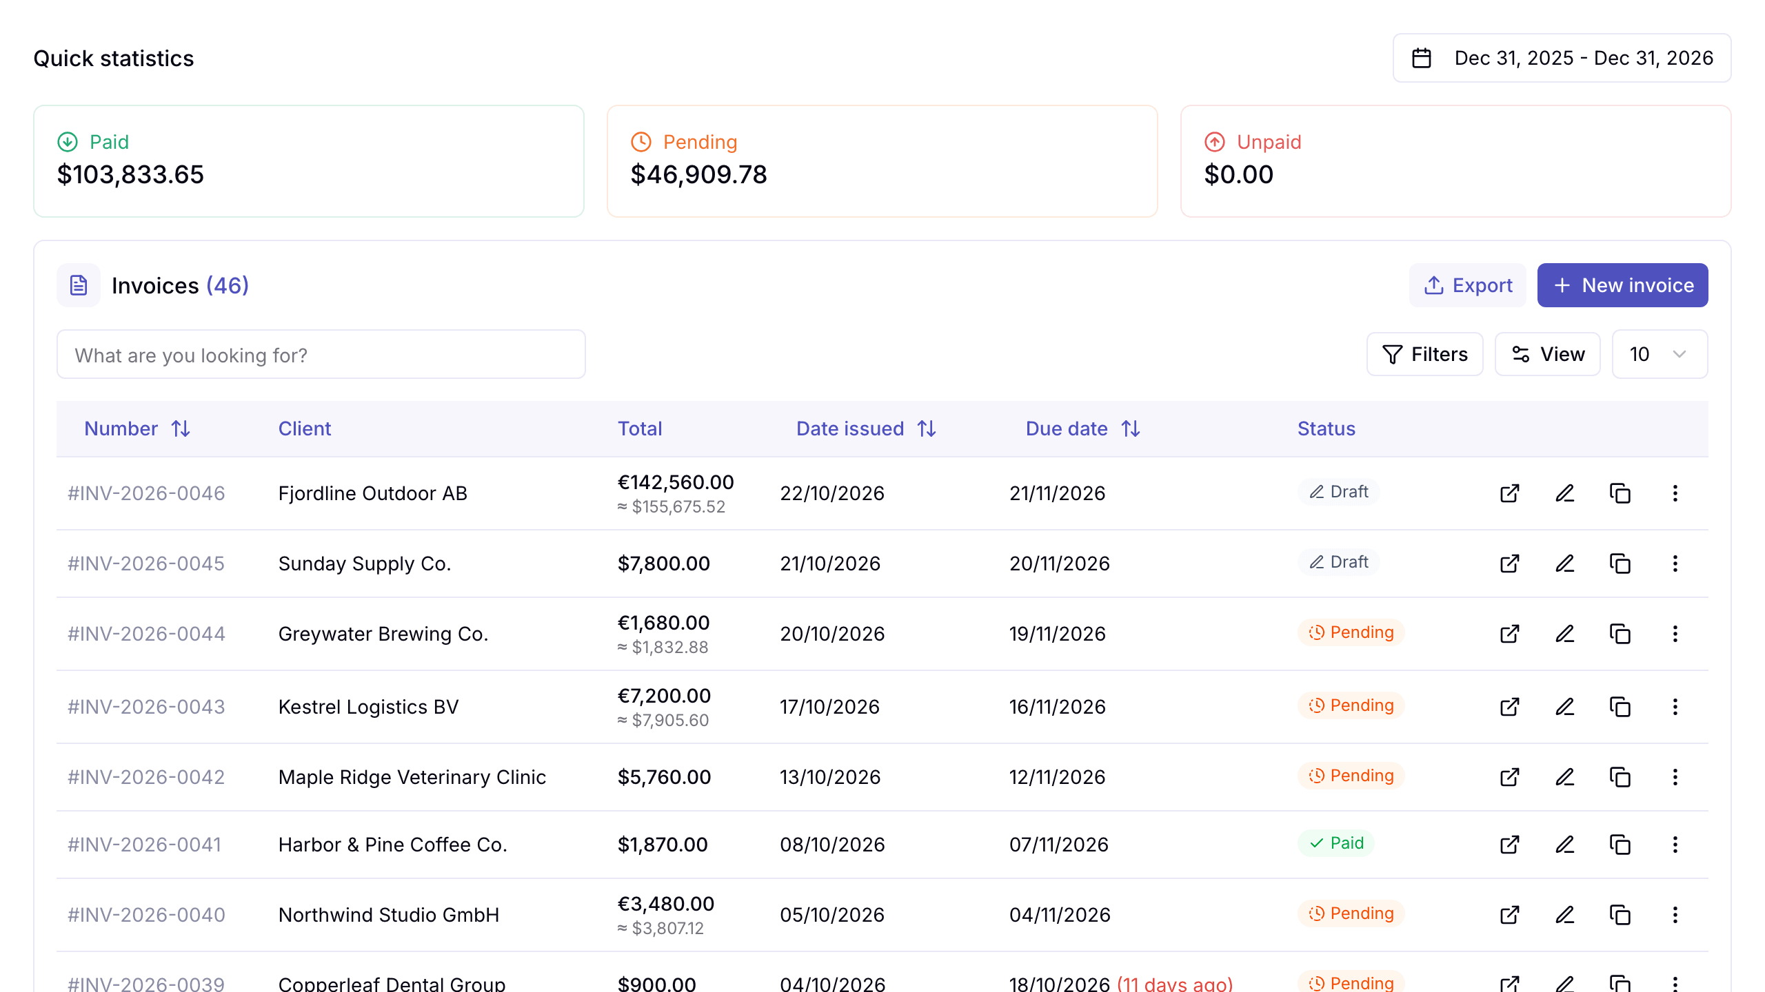
Task: Sort invoices by Date issued
Action: point(866,428)
